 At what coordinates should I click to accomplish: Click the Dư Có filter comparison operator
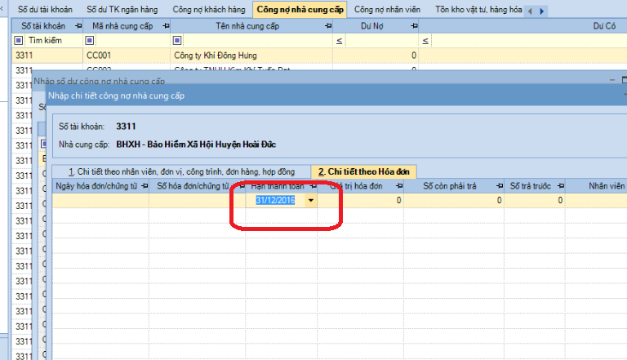point(424,40)
